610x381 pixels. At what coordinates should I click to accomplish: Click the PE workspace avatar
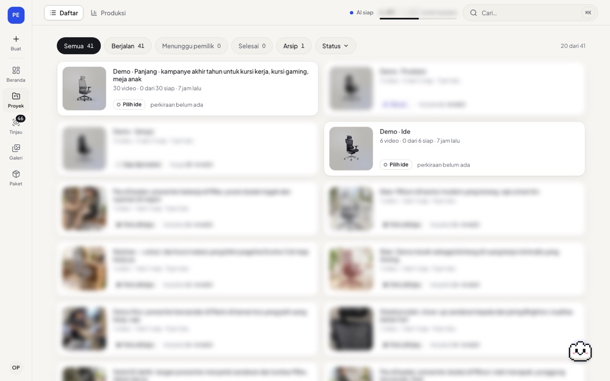click(x=16, y=15)
